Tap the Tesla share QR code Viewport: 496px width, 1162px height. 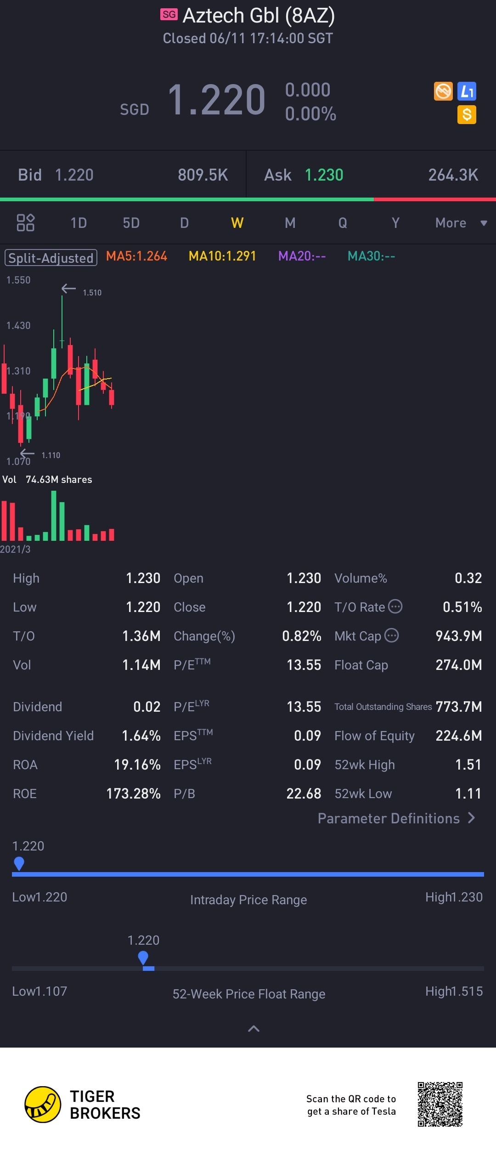440,1104
